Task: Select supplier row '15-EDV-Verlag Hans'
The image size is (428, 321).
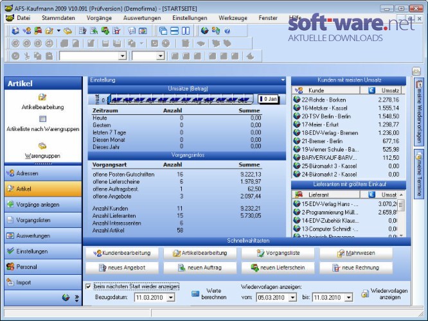Action: click(x=345, y=204)
